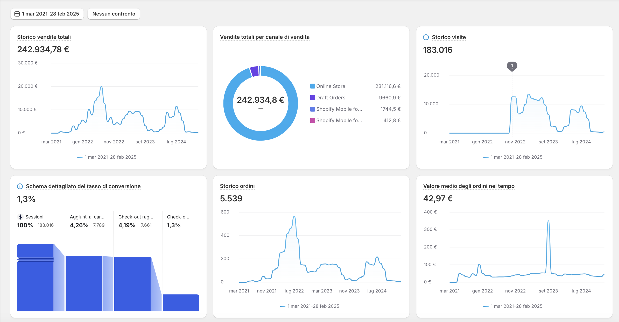The image size is (619, 322).
Task: Open the date range picker calendar icon
Action: tap(17, 14)
